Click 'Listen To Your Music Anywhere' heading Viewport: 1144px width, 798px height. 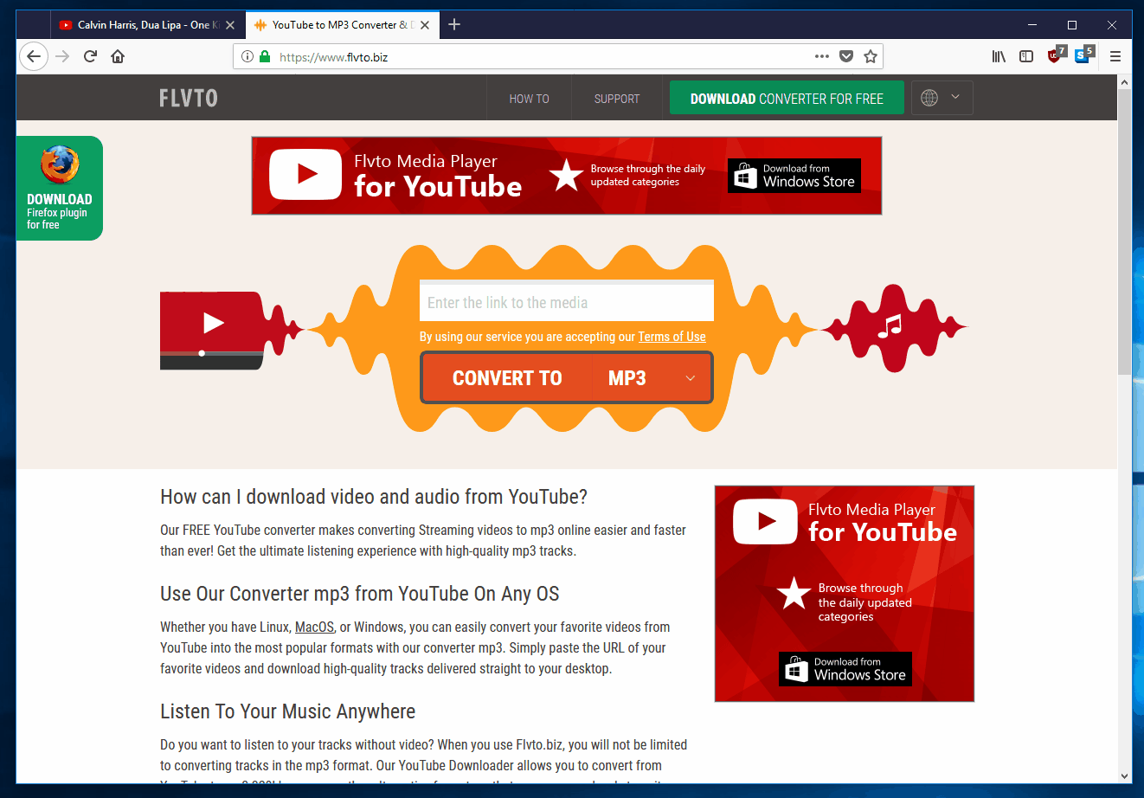tap(288, 711)
